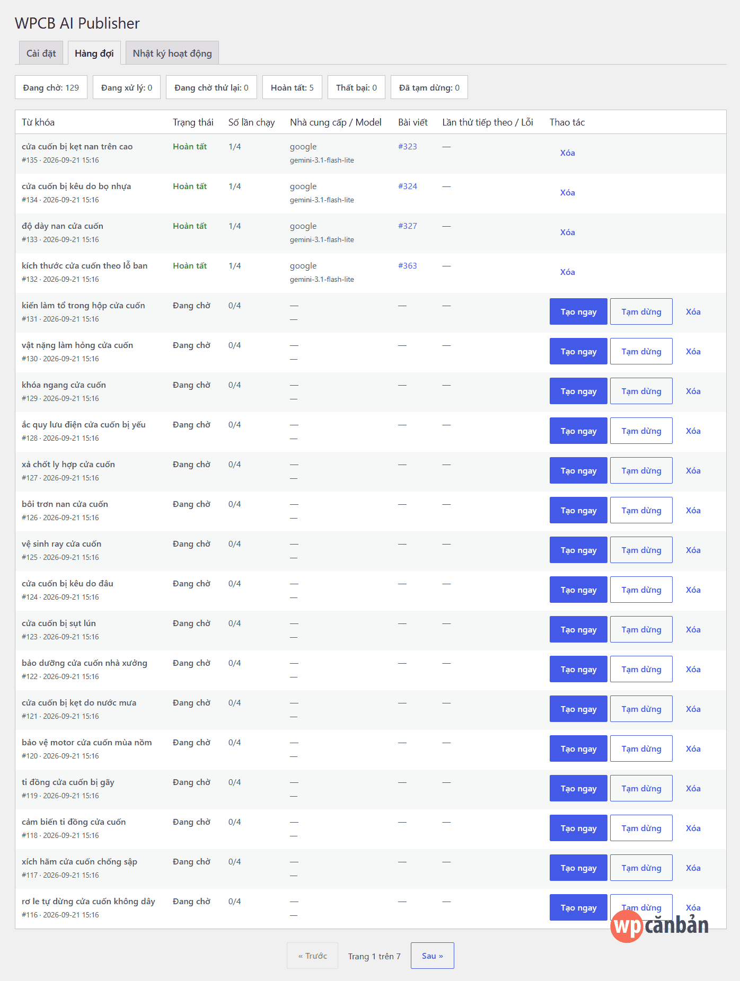Screen dimensions: 740x981
Task: Select keyword text 'xả chốt ly hợp cửa cuốn'
Action: coord(68,465)
